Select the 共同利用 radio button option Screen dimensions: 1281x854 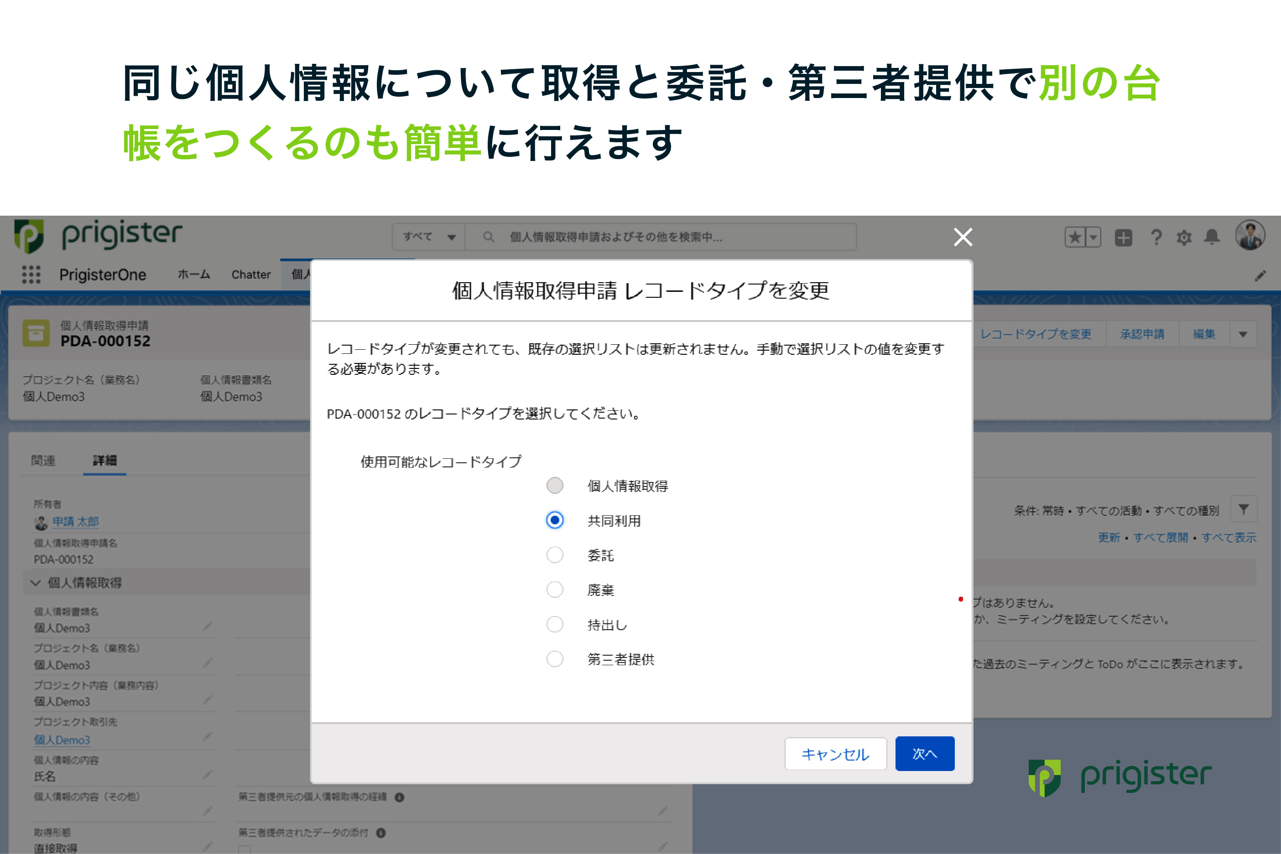(x=555, y=518)
